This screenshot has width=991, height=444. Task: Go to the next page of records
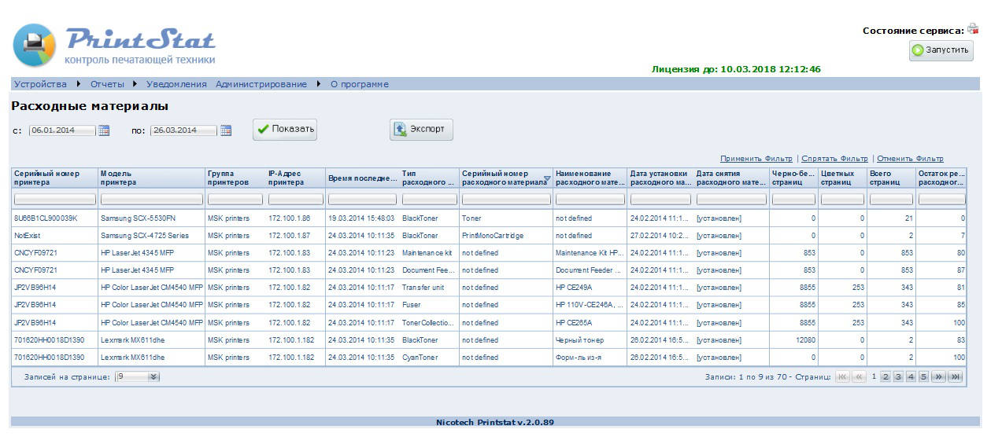coord(938,377)
